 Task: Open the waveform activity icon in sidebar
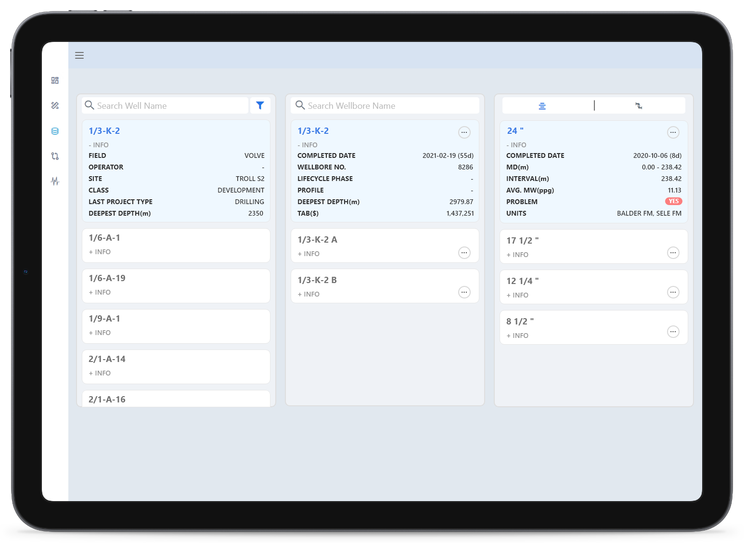(x=55, y=181)
